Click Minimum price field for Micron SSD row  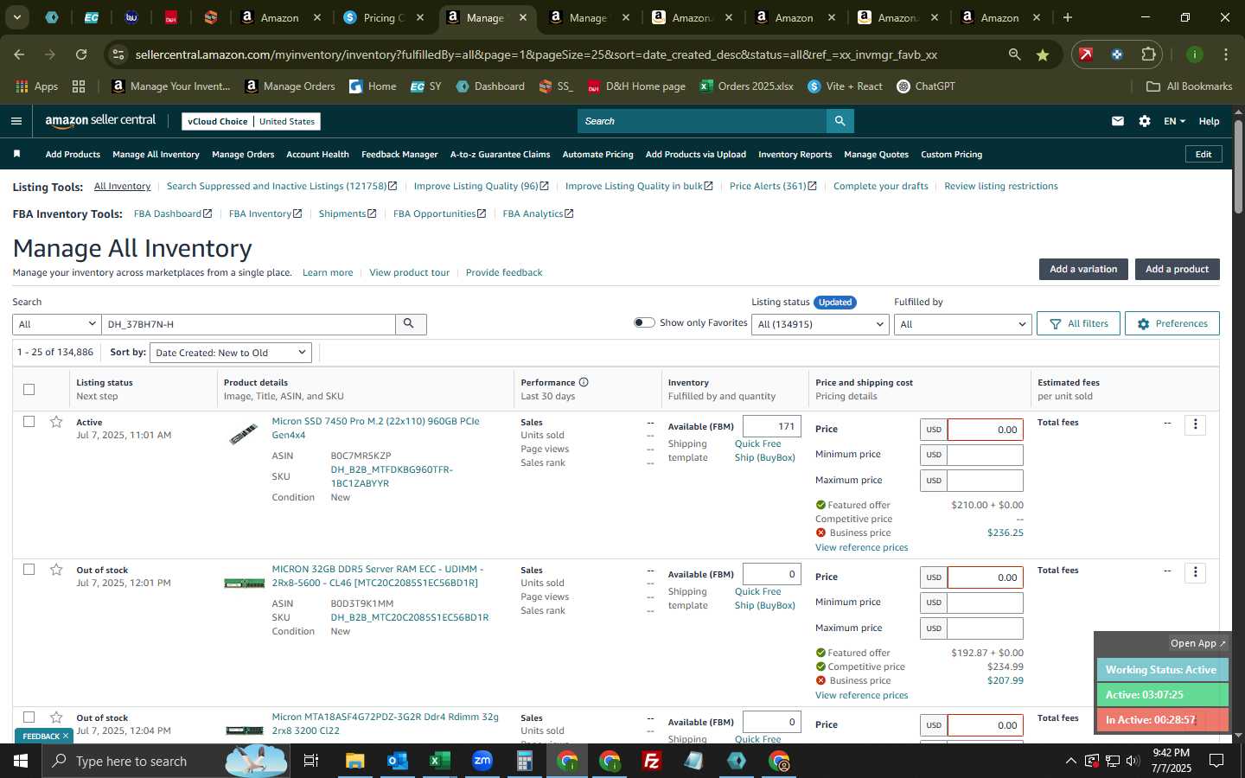coord(985,455)
